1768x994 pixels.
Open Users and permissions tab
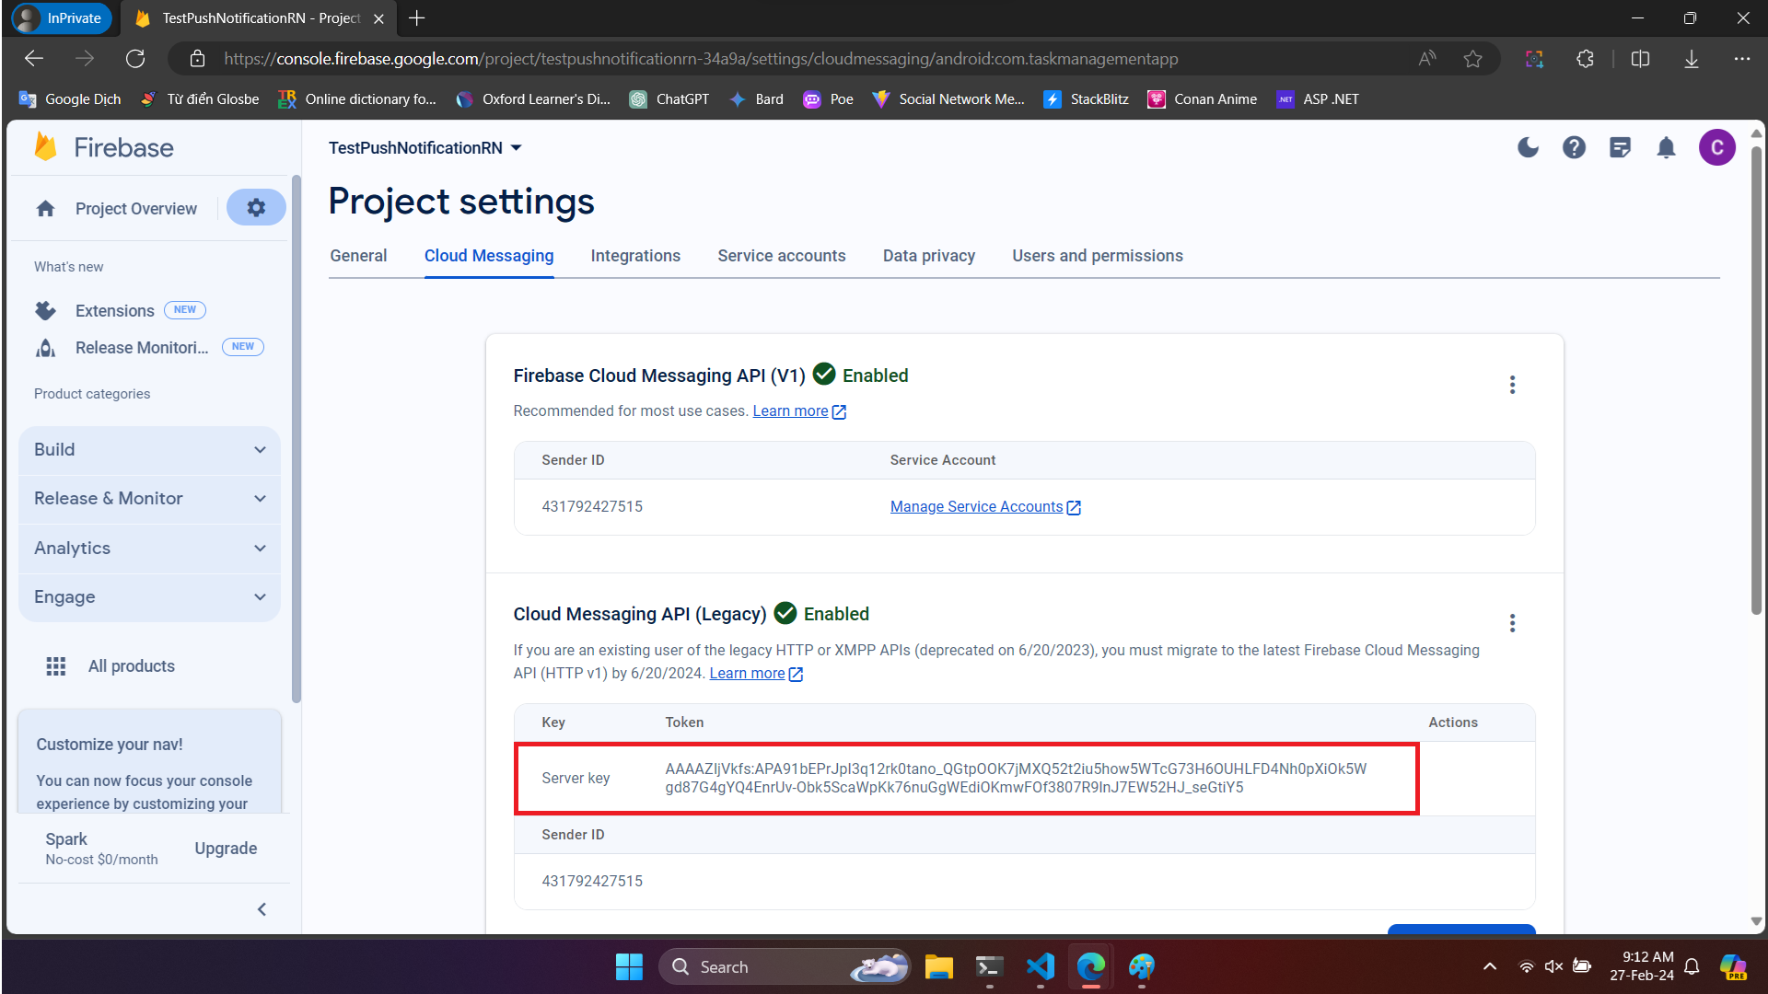(1098, 256)
